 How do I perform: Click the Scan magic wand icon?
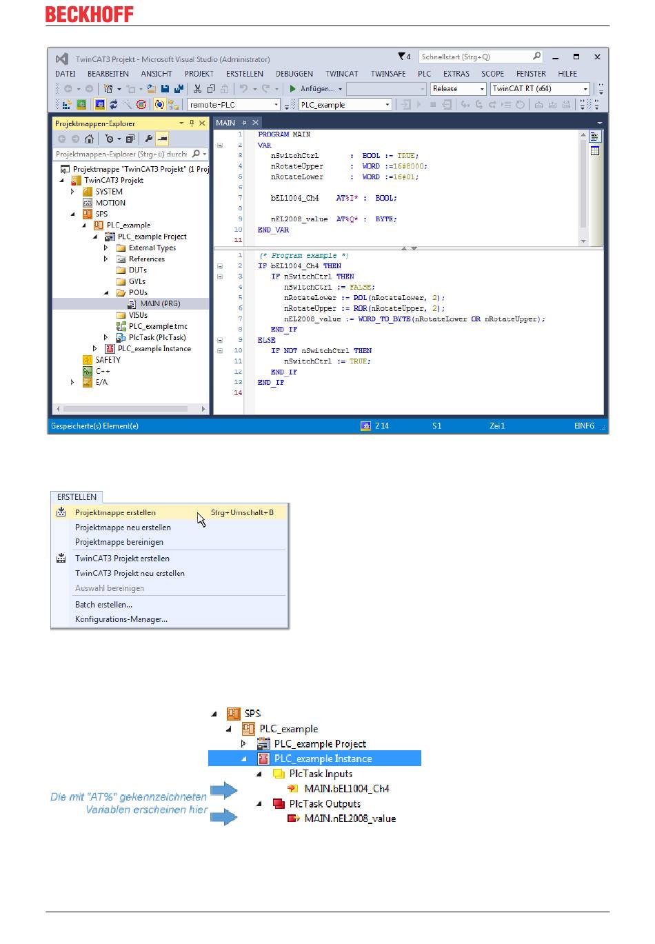pyautogui.click(x=128, y=105)
